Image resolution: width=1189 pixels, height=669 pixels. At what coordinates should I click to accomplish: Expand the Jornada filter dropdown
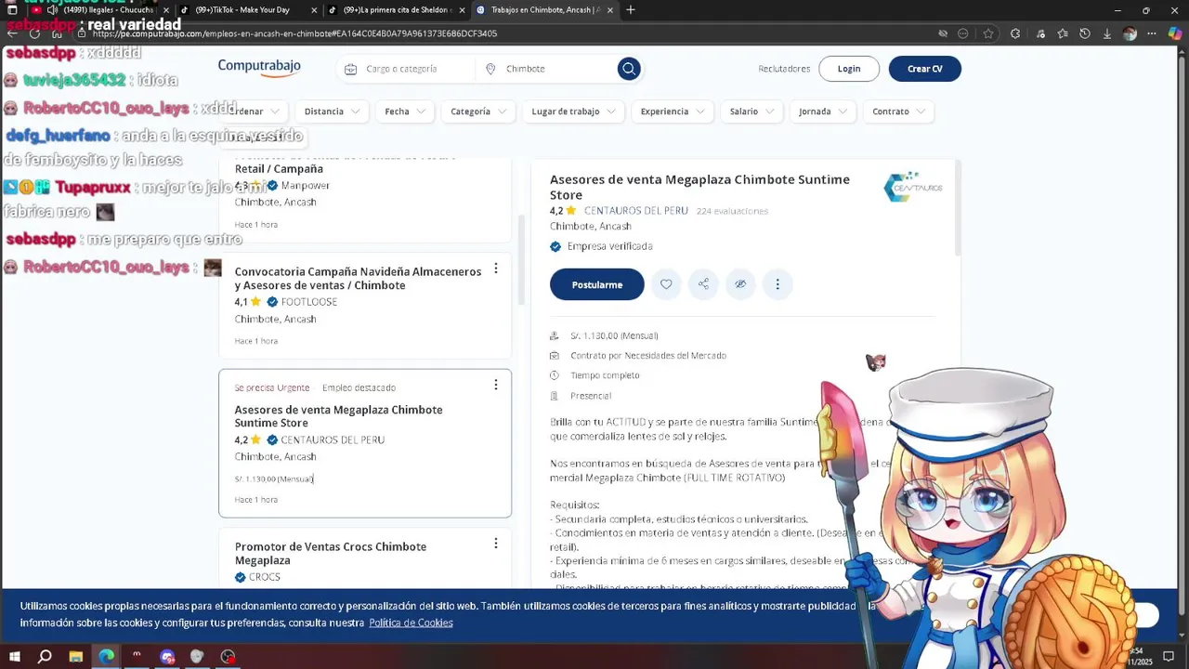coord(823,111)
